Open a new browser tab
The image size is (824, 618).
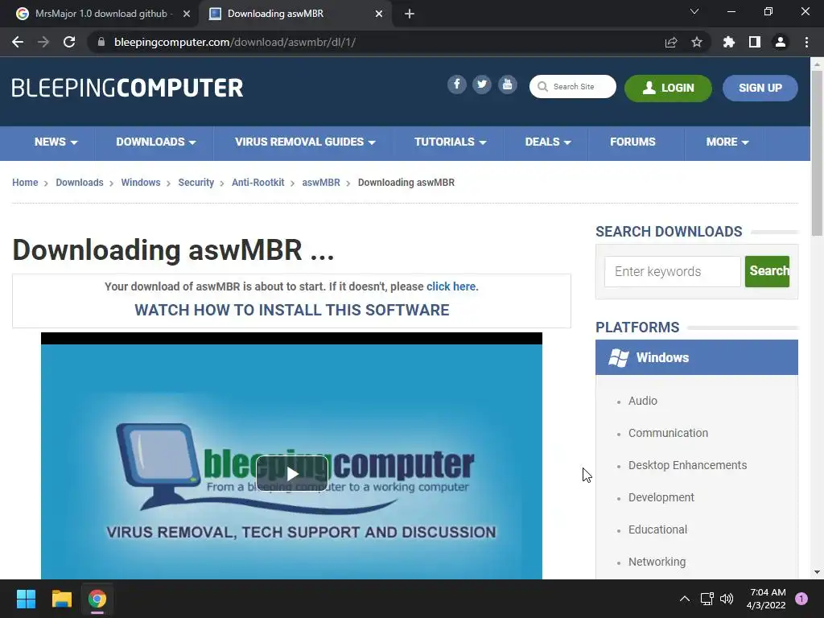pyautogui.click(x=410, y=14)
